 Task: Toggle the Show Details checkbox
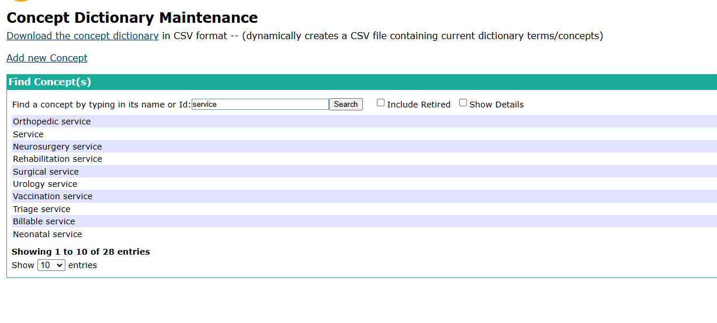coord(463,103)
